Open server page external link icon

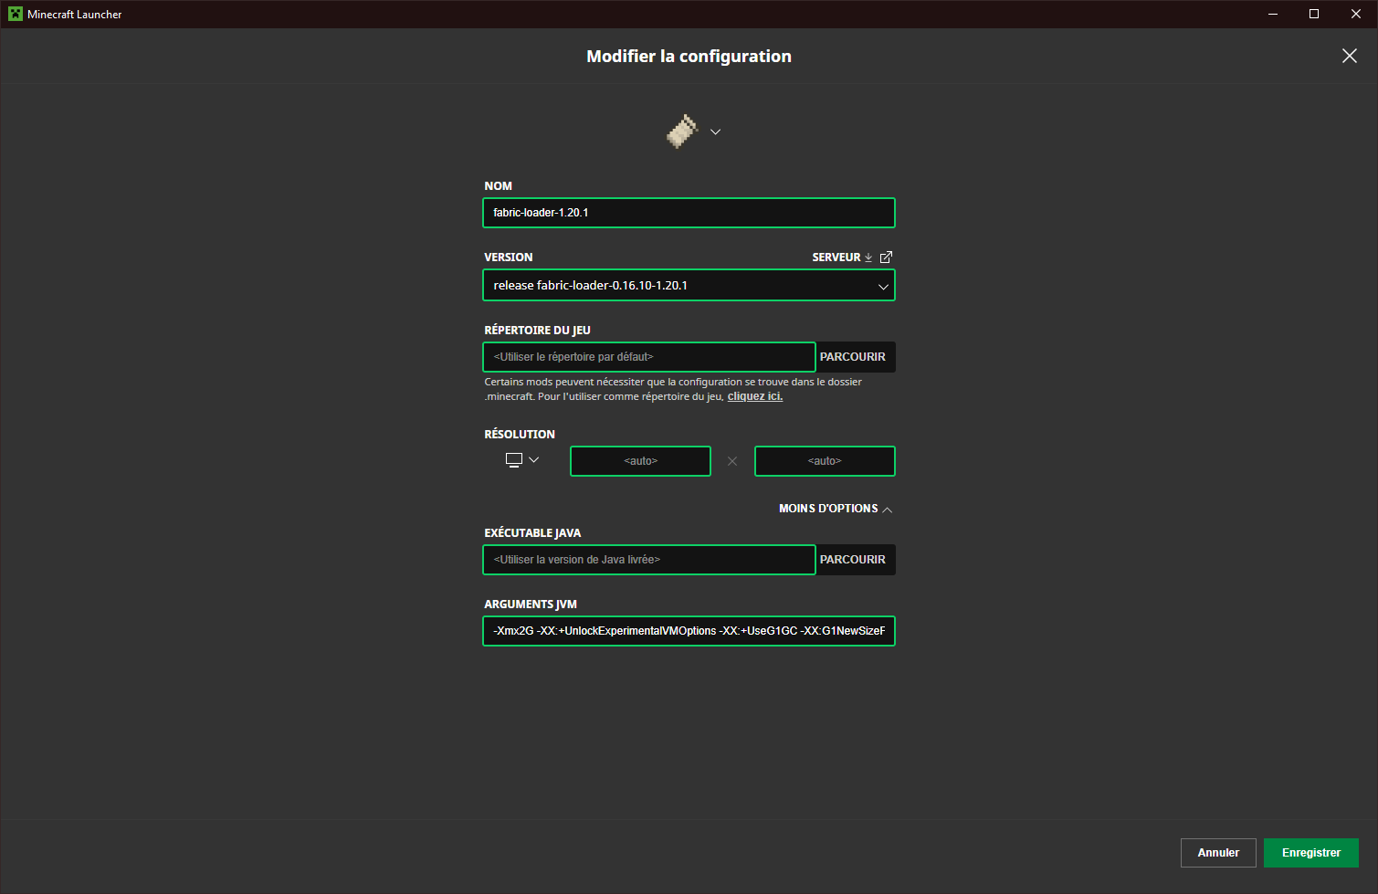pos(886,258)
